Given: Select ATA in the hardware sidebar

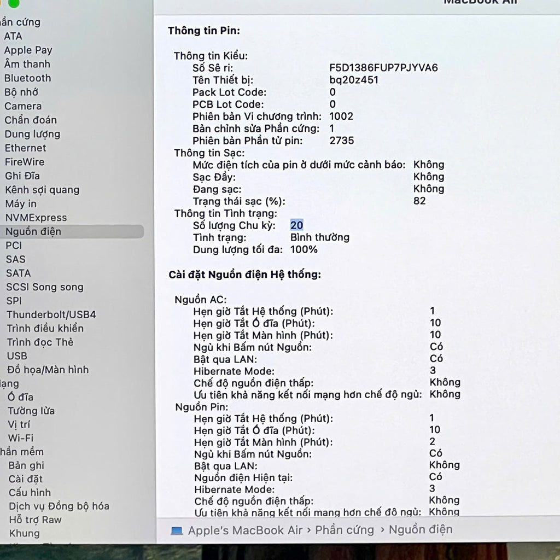Looking at the screenshot, I should [13, 36].
